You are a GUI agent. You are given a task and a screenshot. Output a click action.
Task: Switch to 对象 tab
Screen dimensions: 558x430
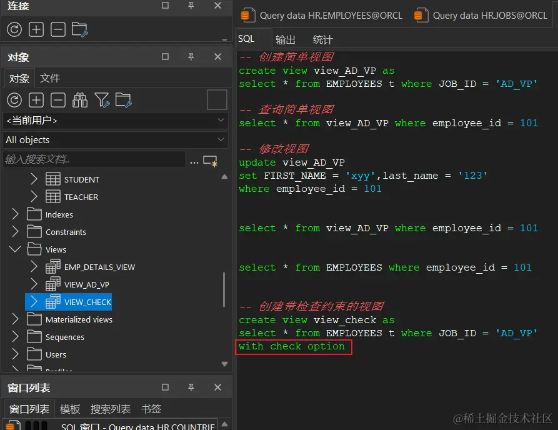tap(19, 78)
